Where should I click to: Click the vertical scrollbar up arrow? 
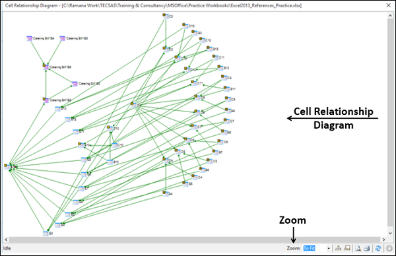click(x=390, y=16)
